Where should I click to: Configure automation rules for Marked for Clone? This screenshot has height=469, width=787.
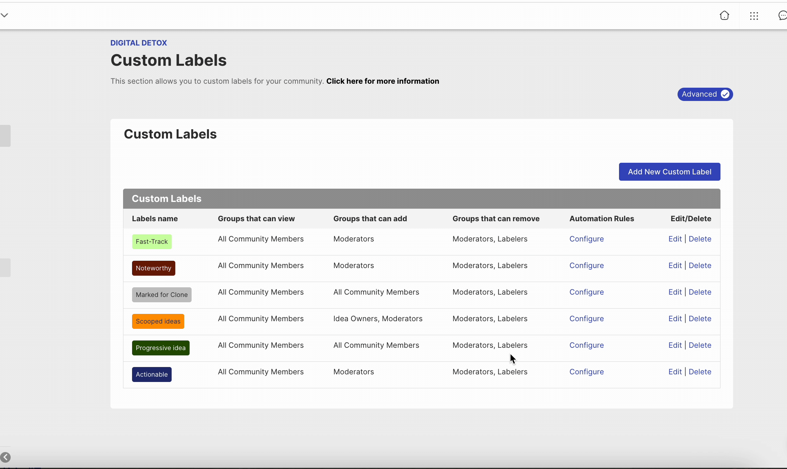click(586, 292)
